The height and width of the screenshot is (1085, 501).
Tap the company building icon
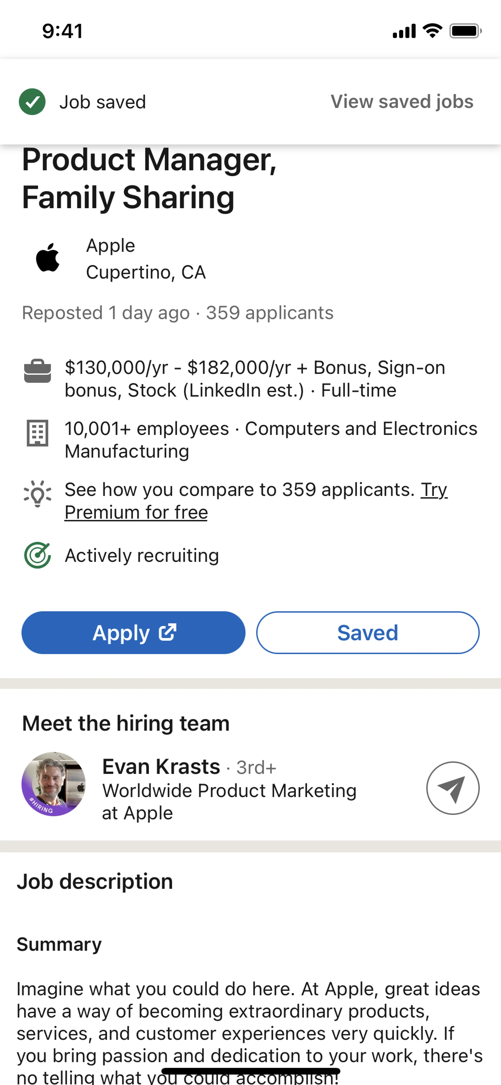tap(38, 432)
